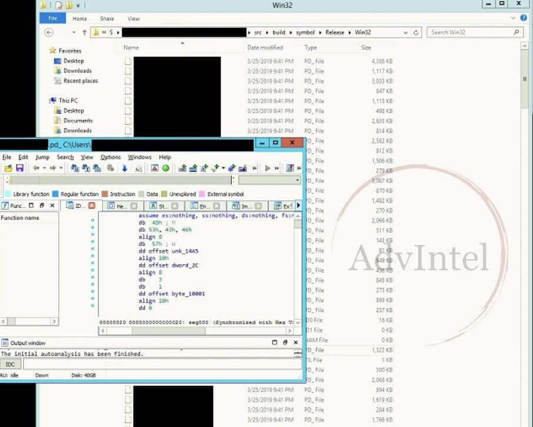The height and width of the screenshot is (427, 533).
Task: Click the IDA save database floppy icon
Action: pos(20,168)
